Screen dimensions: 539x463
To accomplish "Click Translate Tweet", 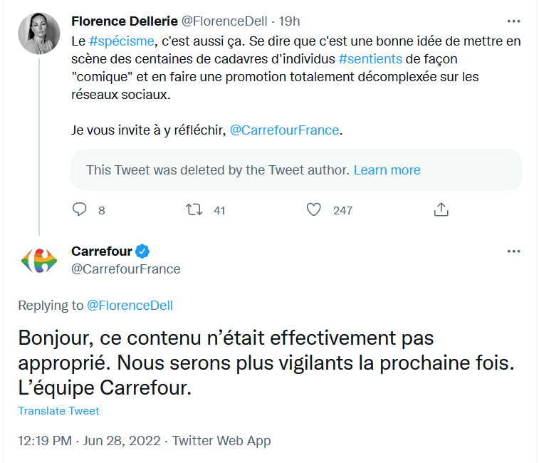I will (58, 411).
